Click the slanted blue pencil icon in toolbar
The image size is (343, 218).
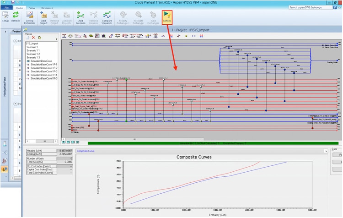coord(111,36)
